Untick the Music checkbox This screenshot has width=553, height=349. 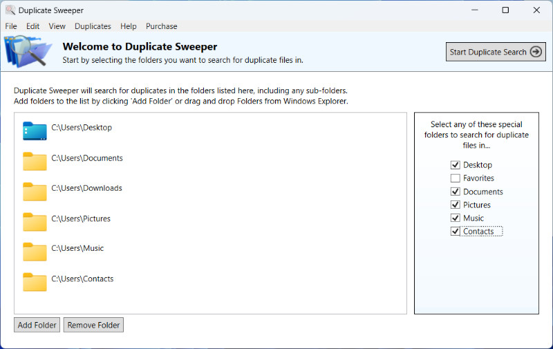(455, 218)
